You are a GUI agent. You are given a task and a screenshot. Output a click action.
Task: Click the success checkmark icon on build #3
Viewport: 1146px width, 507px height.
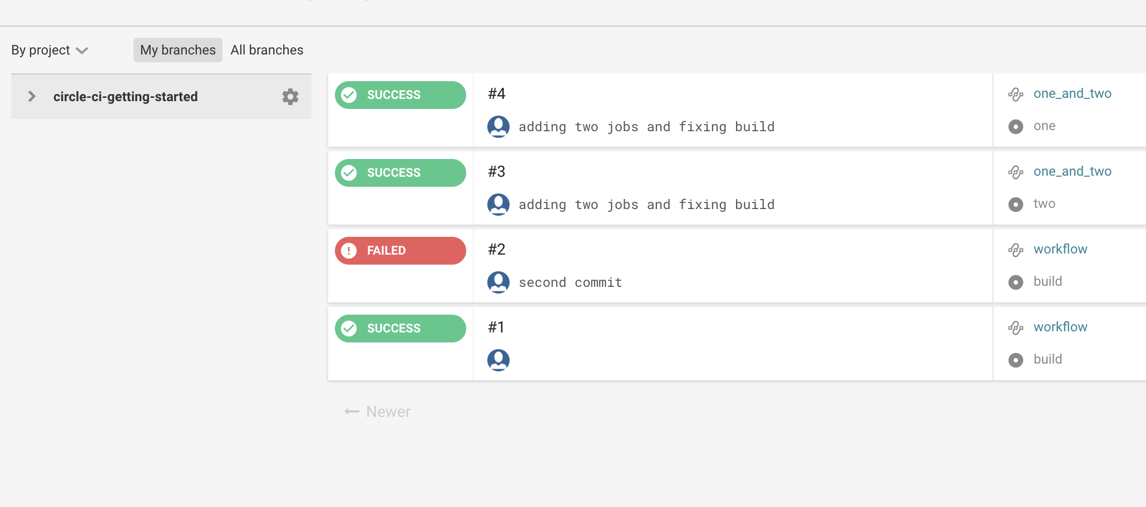[349, 173]
